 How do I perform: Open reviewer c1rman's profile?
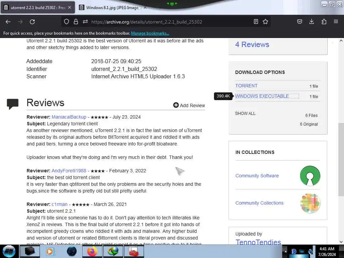[x=59, y=204]
